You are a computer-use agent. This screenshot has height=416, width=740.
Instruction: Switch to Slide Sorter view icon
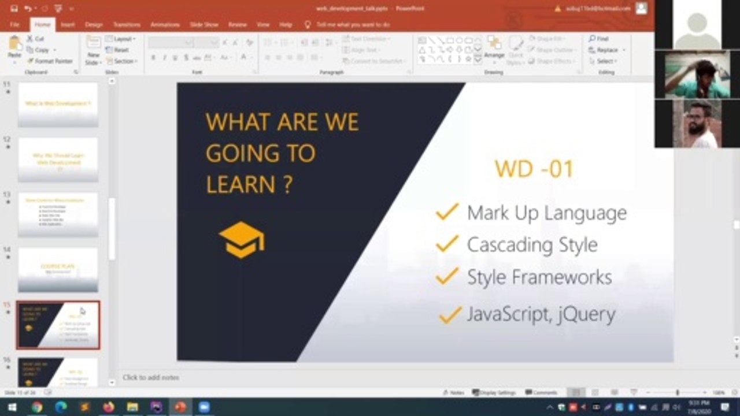click(595, 392)
